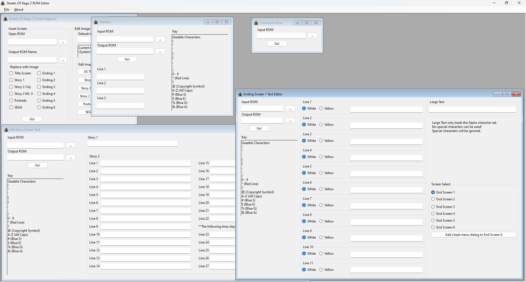Maximize the Checksum Fixer window
Screen dimensions: 526x282
tap(307, 23)
